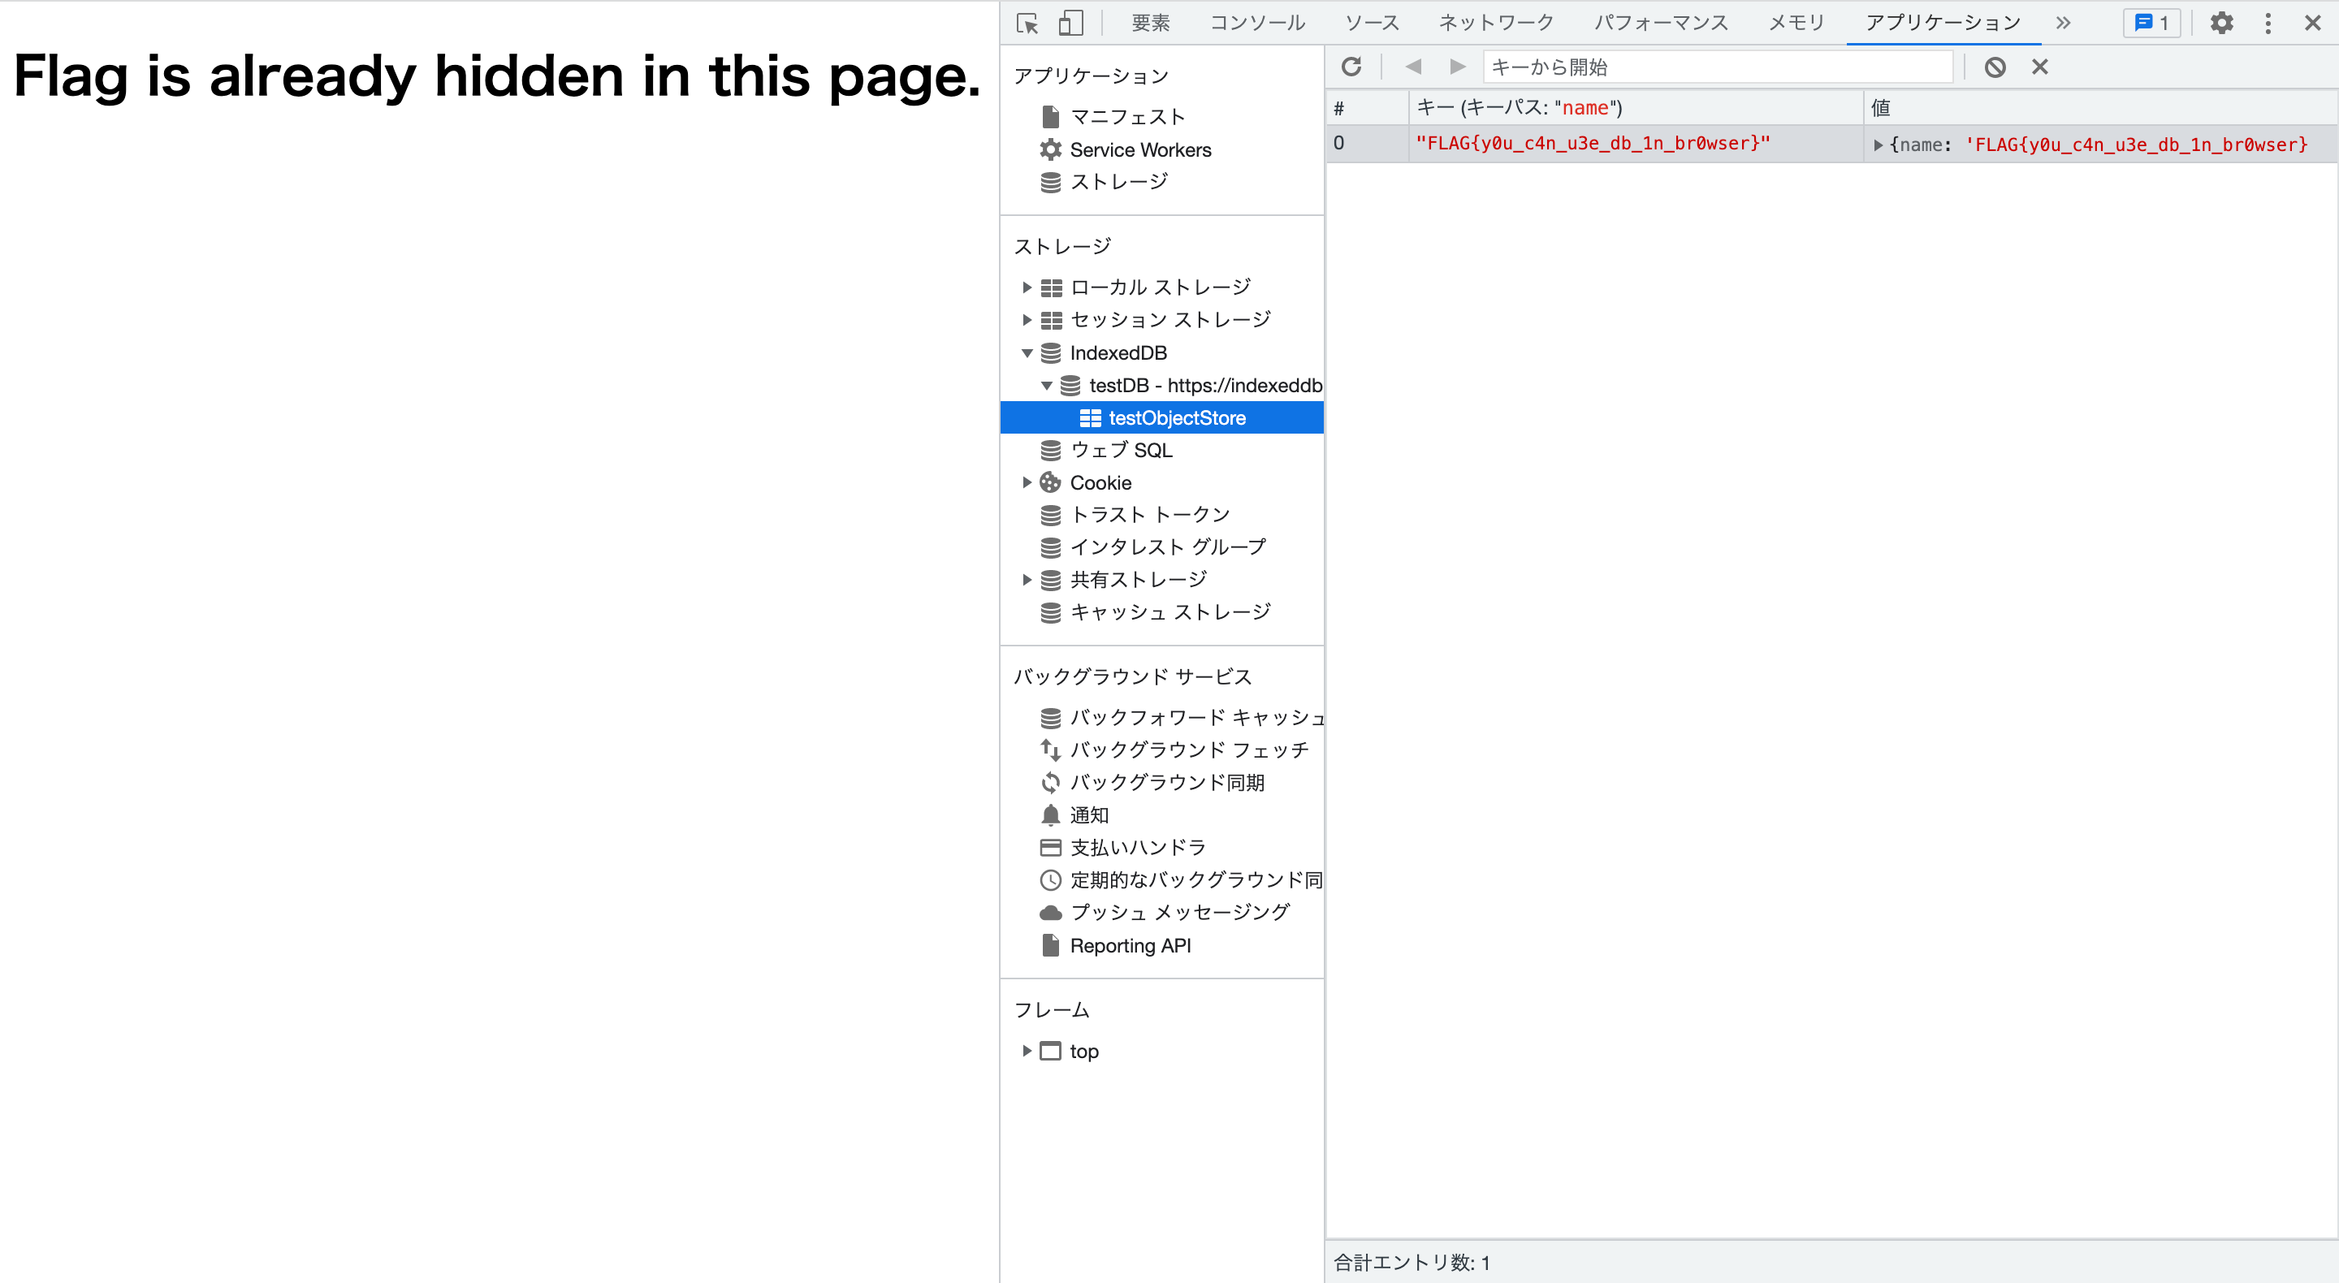Open the issues notification flag badge
The height and width of the screenshot is (1283, 2339).
[x=2151, y=23]
